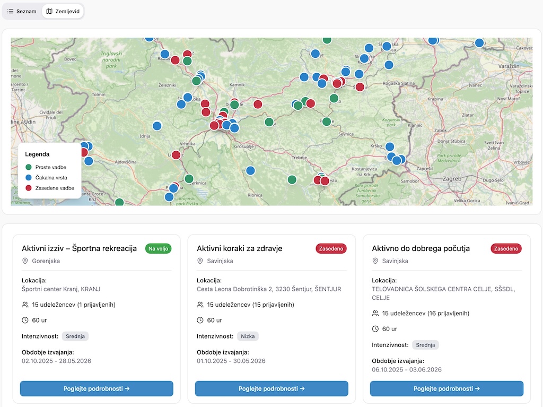
Task: Switch to the Seznam list view
Action: pyautogui.click(x=22, y=11)
